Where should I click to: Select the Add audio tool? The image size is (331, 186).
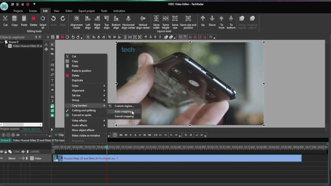pos(52,110)
